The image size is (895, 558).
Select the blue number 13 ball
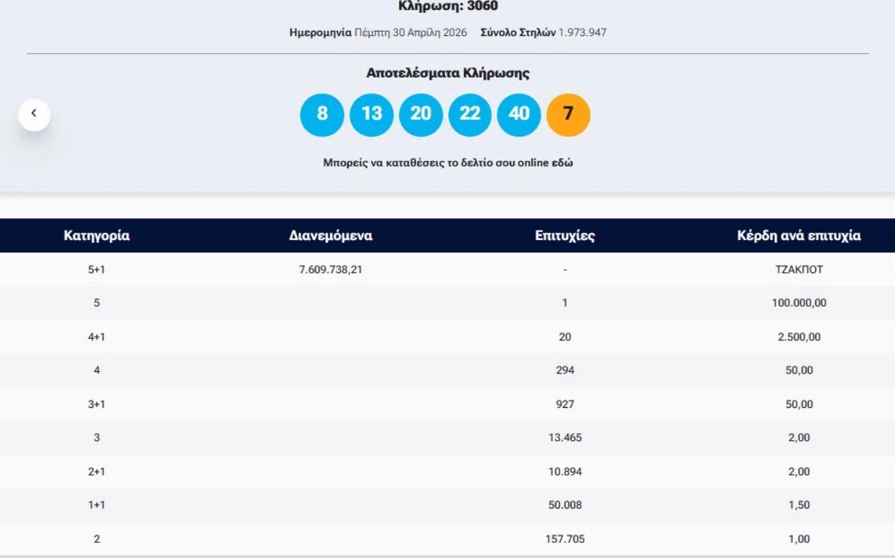372,114
